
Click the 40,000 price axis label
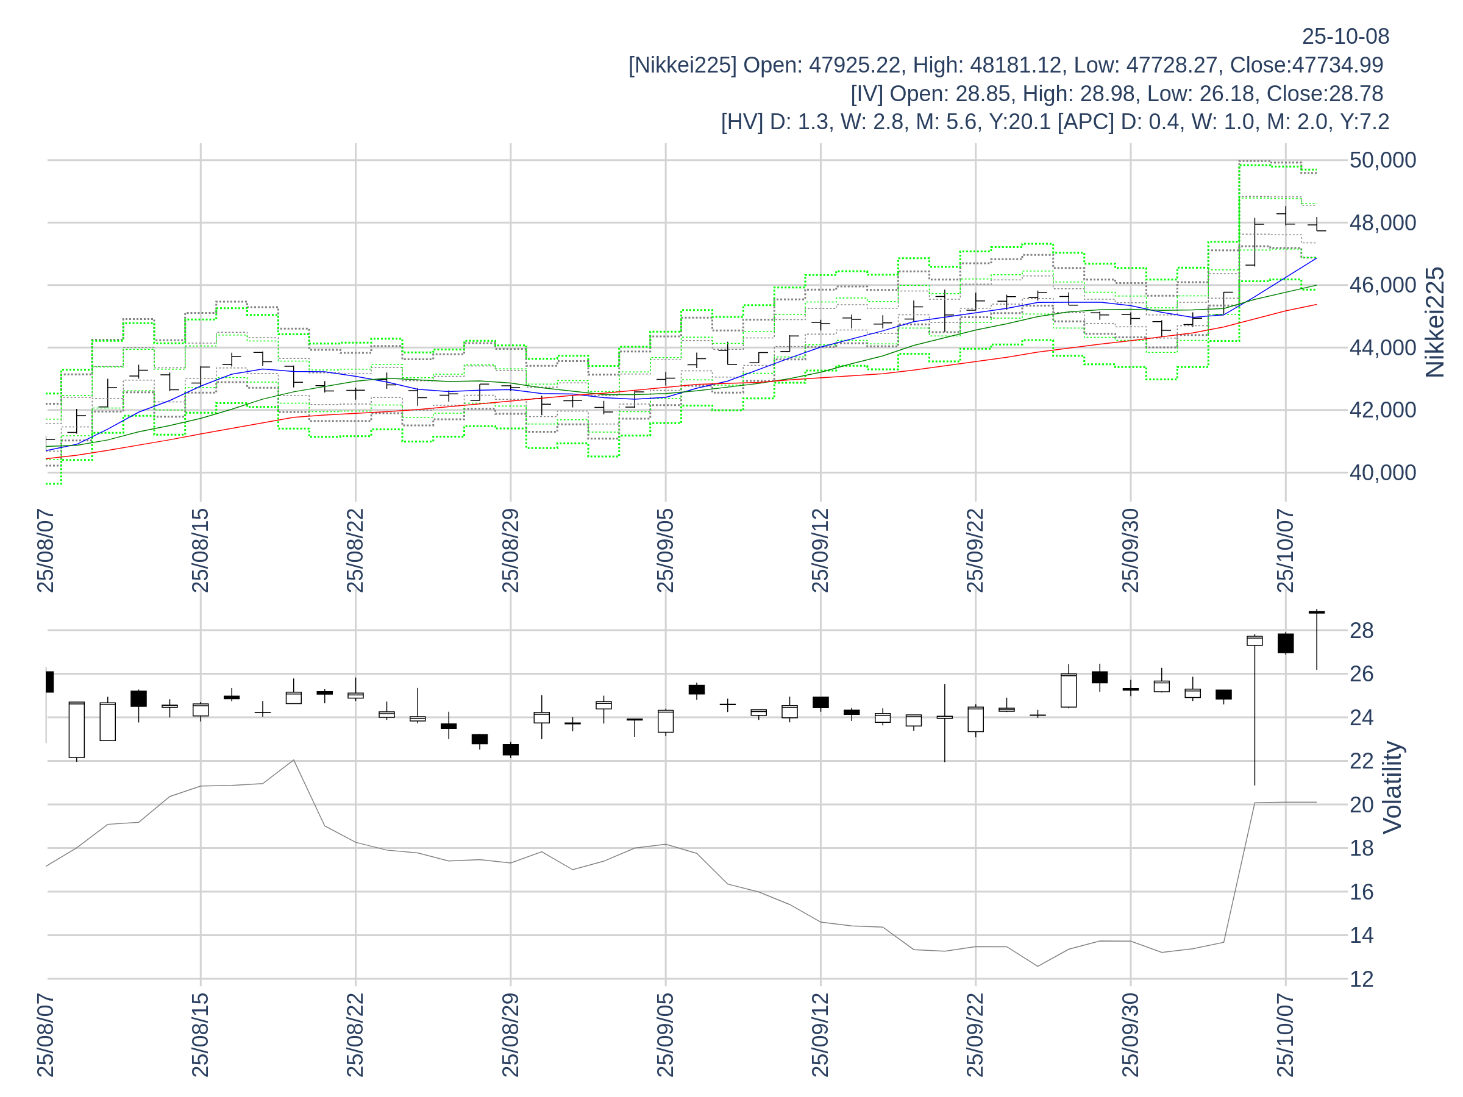click(x=1383, y=473)
